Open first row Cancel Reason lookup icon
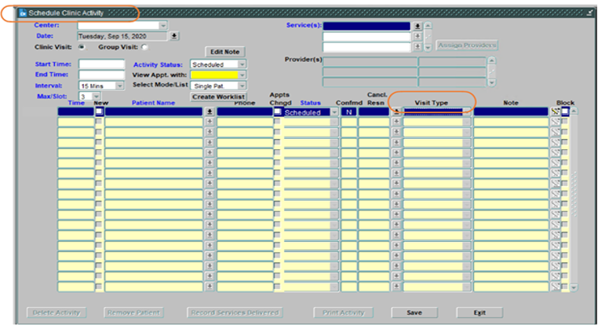Viewport: 598px width, 325px height. (396, 112)
